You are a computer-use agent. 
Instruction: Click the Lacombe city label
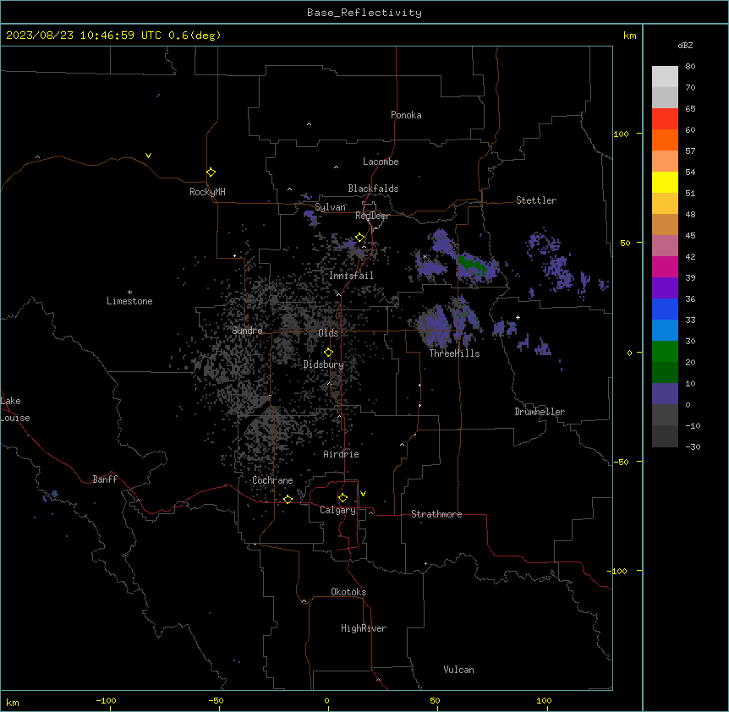coord(381,162)
